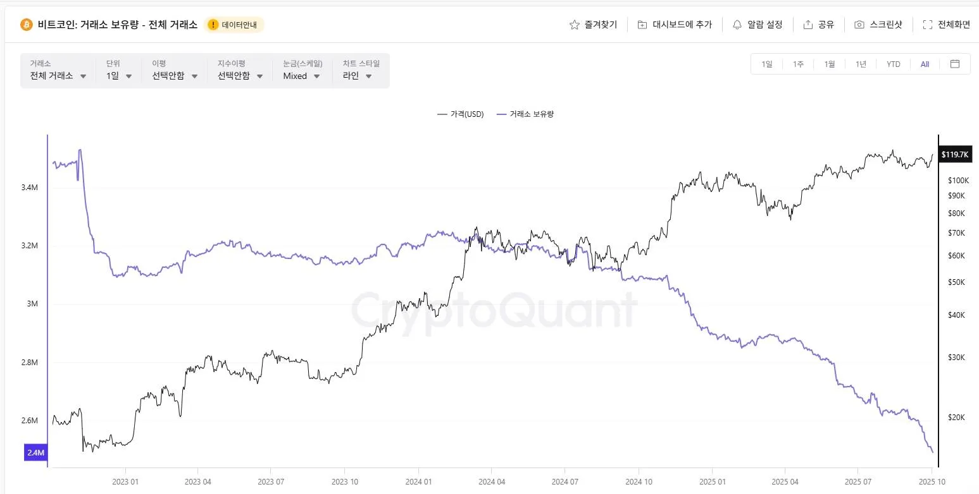Click the 알람 설정 bell icon
Viewport: 979px width, 494px height.
pyautogui.click(x=737, y=25)
